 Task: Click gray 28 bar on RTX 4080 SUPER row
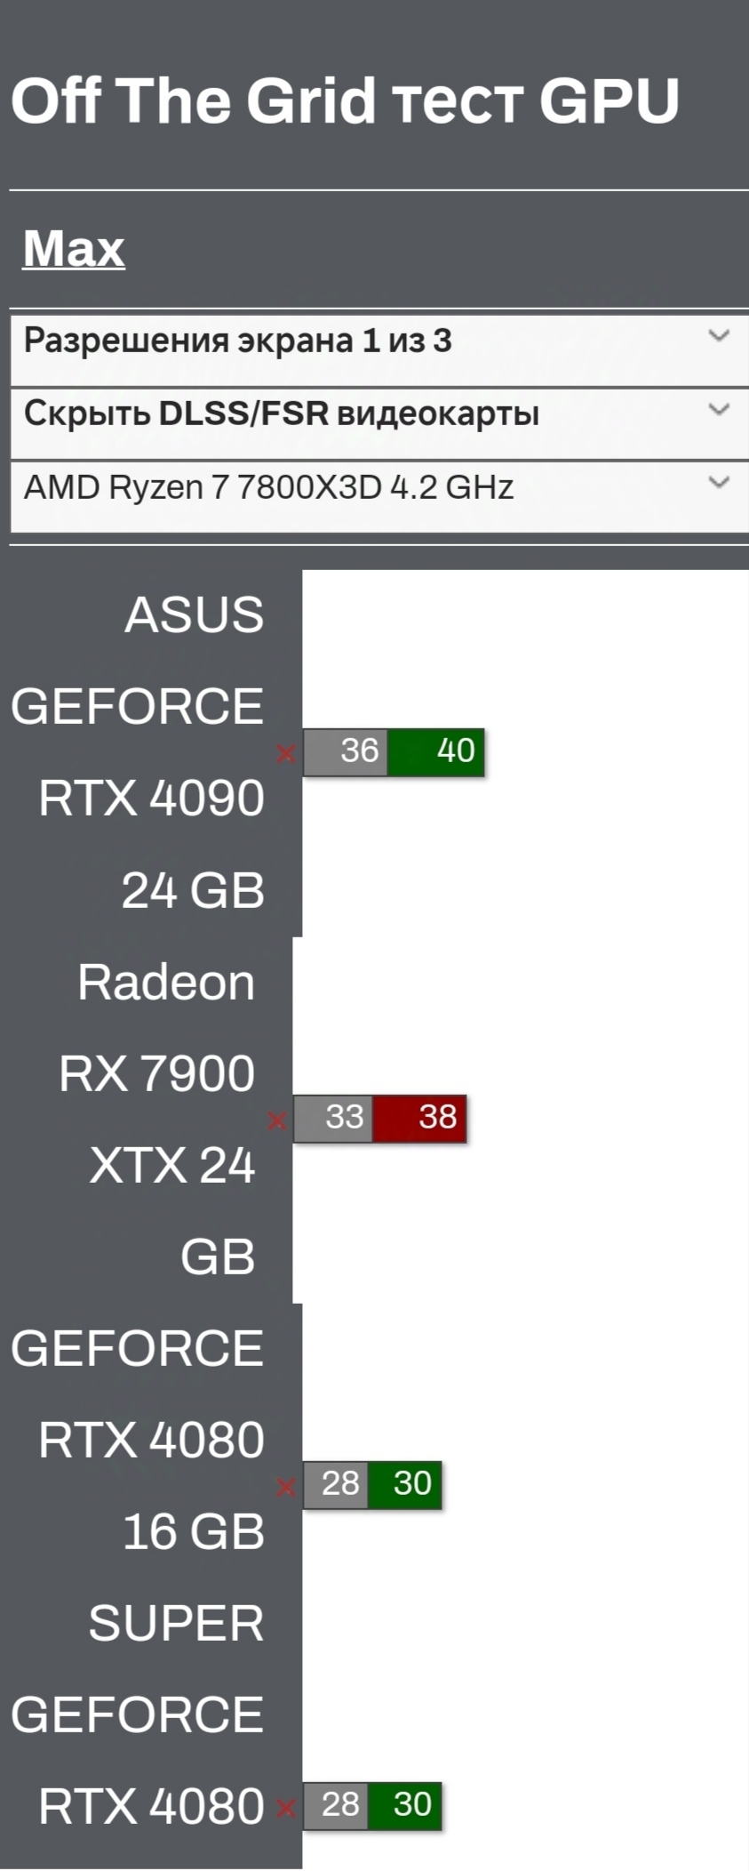(336, 1484)
